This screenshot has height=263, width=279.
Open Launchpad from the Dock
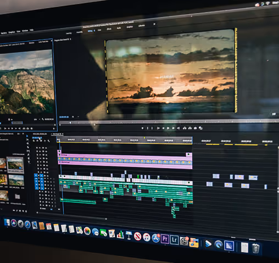[x=20, y=223]
